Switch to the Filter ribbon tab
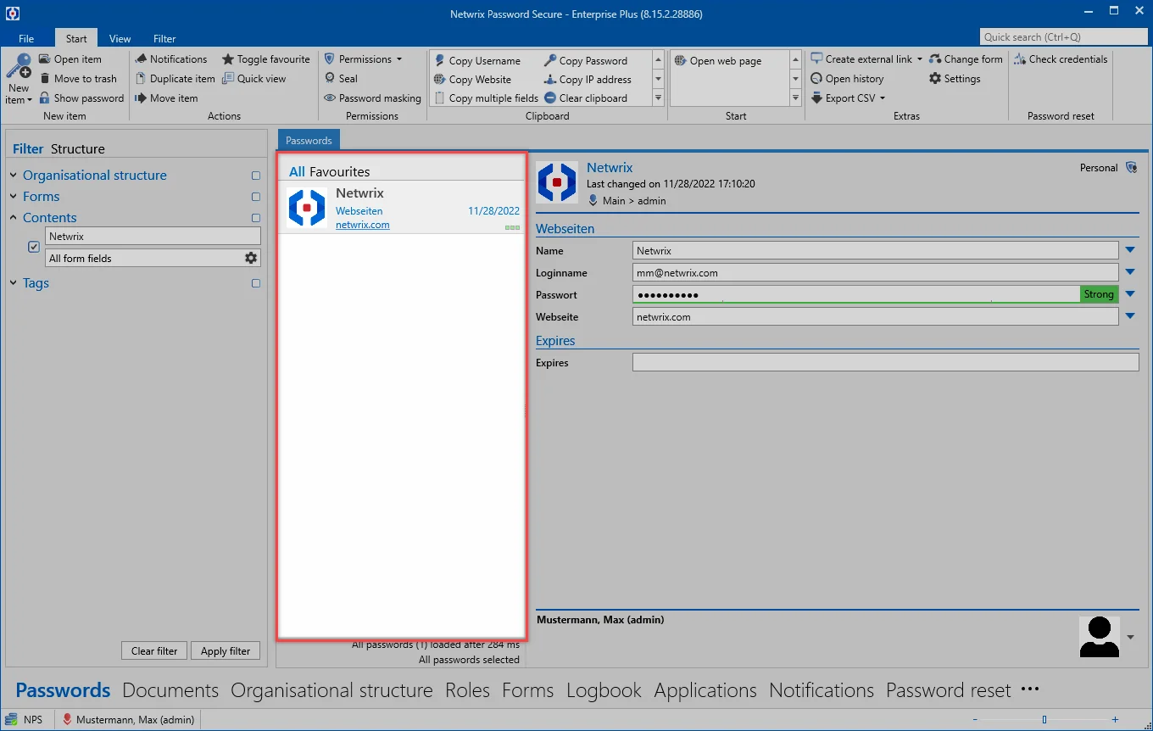The width and height of the screenshot is (1153, 731). click(x=164, y=38)
